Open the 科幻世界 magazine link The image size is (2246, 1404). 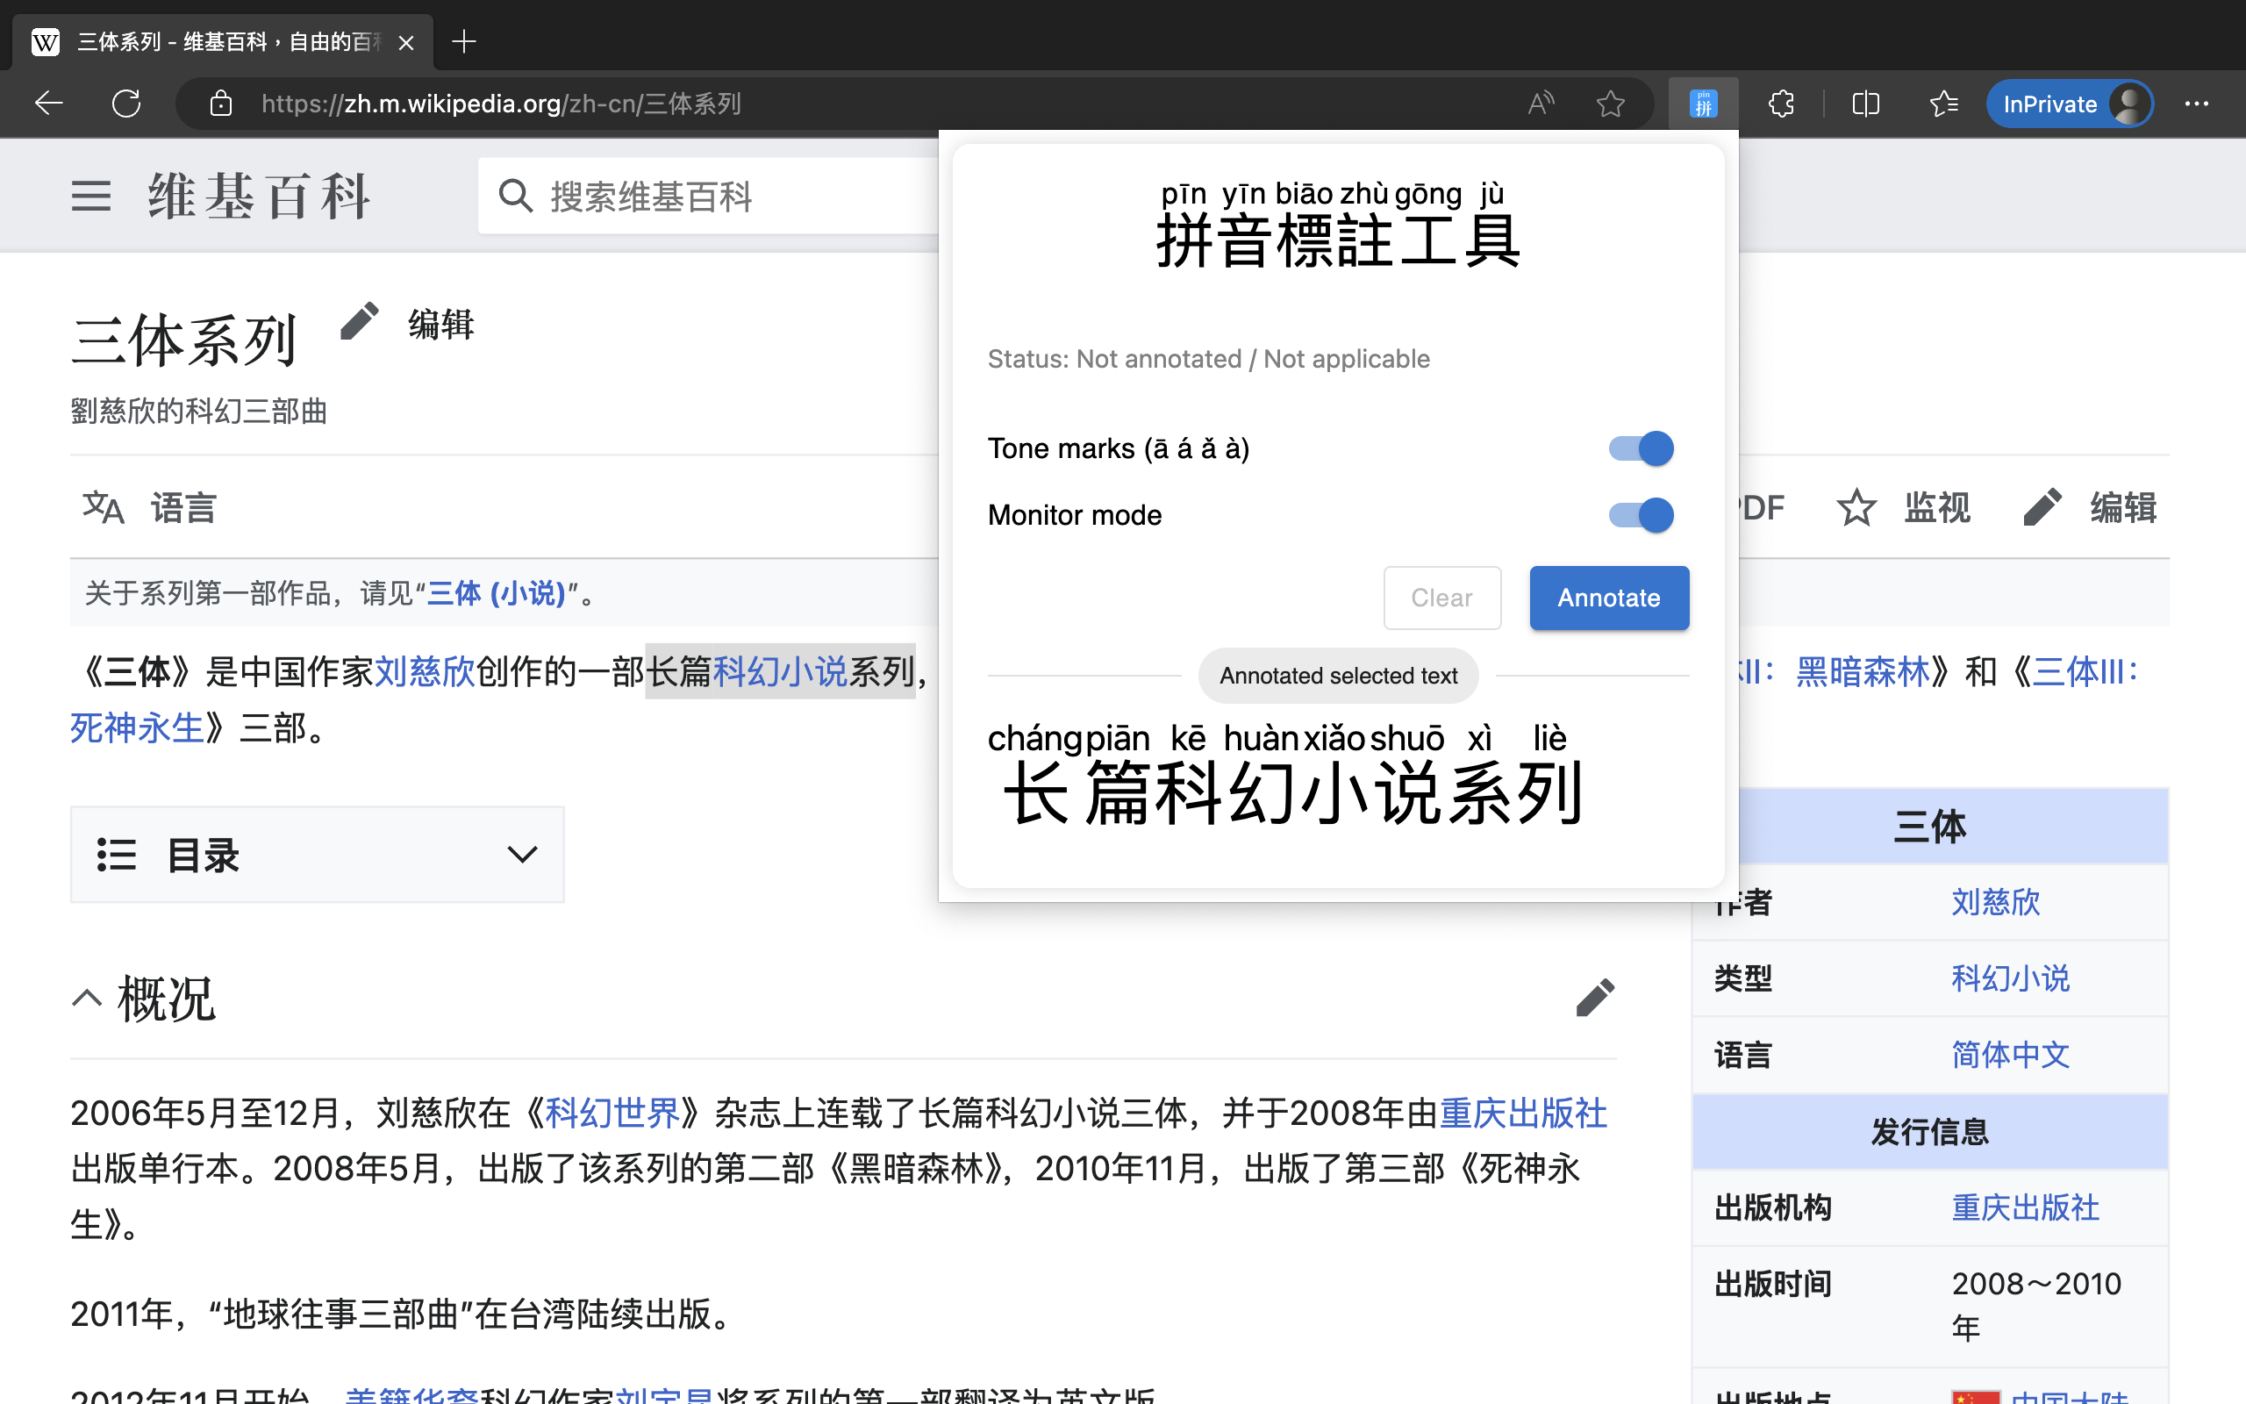tap(612, 1113)
